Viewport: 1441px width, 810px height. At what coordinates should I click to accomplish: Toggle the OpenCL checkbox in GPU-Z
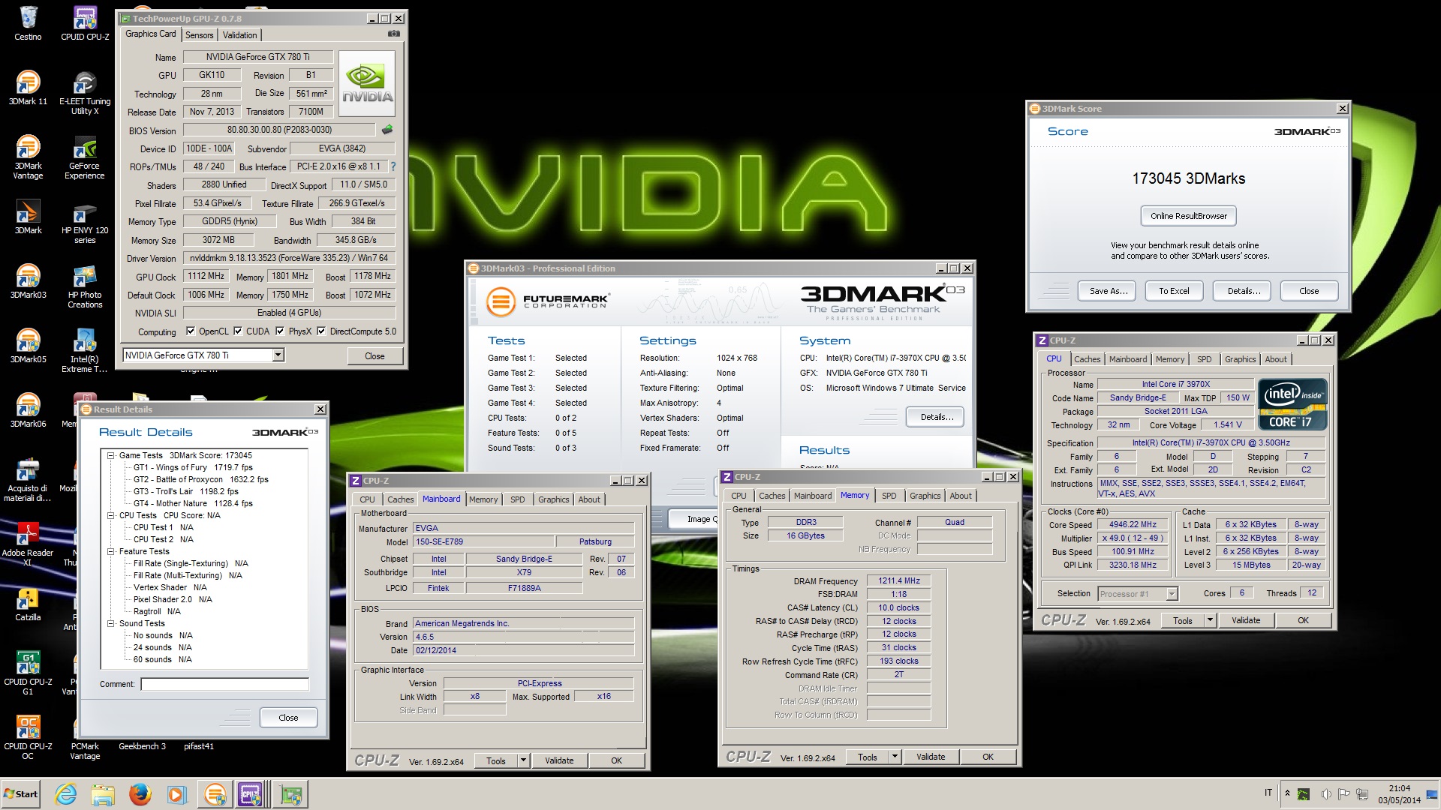click(190, 331)
